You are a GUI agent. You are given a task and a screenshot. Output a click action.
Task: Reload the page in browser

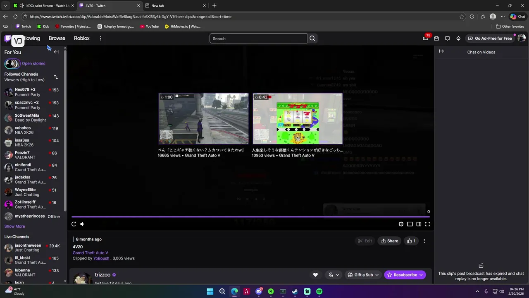[x=15, y=17]
